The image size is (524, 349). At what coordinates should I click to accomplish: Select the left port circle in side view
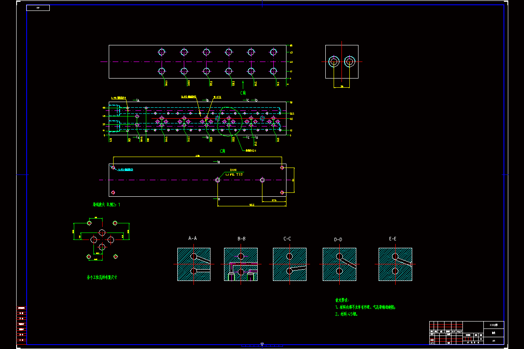pyautogui.click(x=334, y=62)
